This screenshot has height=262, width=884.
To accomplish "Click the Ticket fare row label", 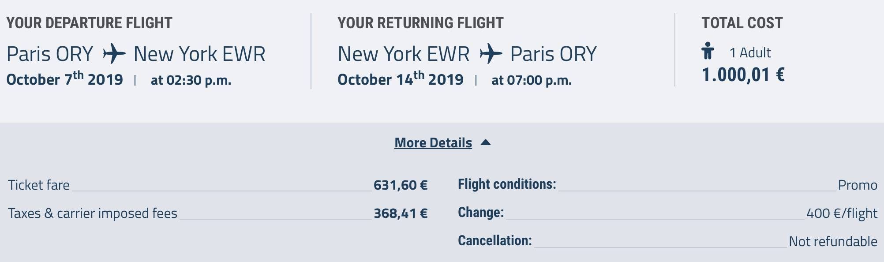I will (x=39, y=185).
